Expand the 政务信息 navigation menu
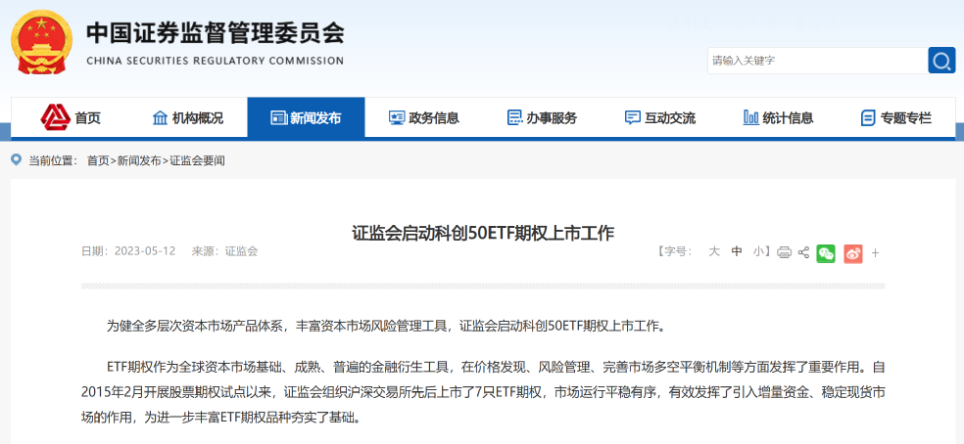 (x=424, y=117)
